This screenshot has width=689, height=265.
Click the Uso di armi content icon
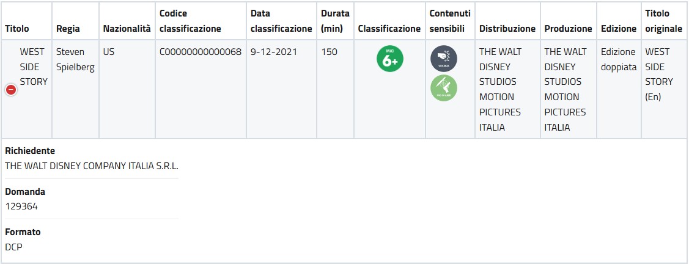(443, 88)
